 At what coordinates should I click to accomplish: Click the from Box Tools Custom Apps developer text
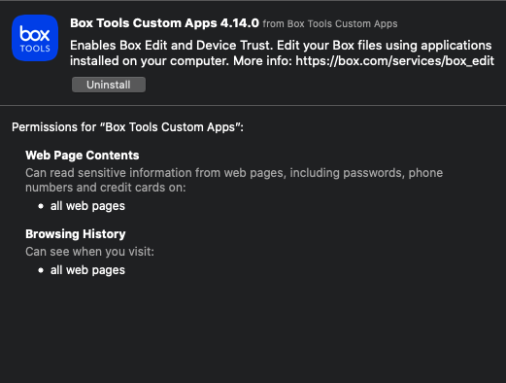click(330, 23)
